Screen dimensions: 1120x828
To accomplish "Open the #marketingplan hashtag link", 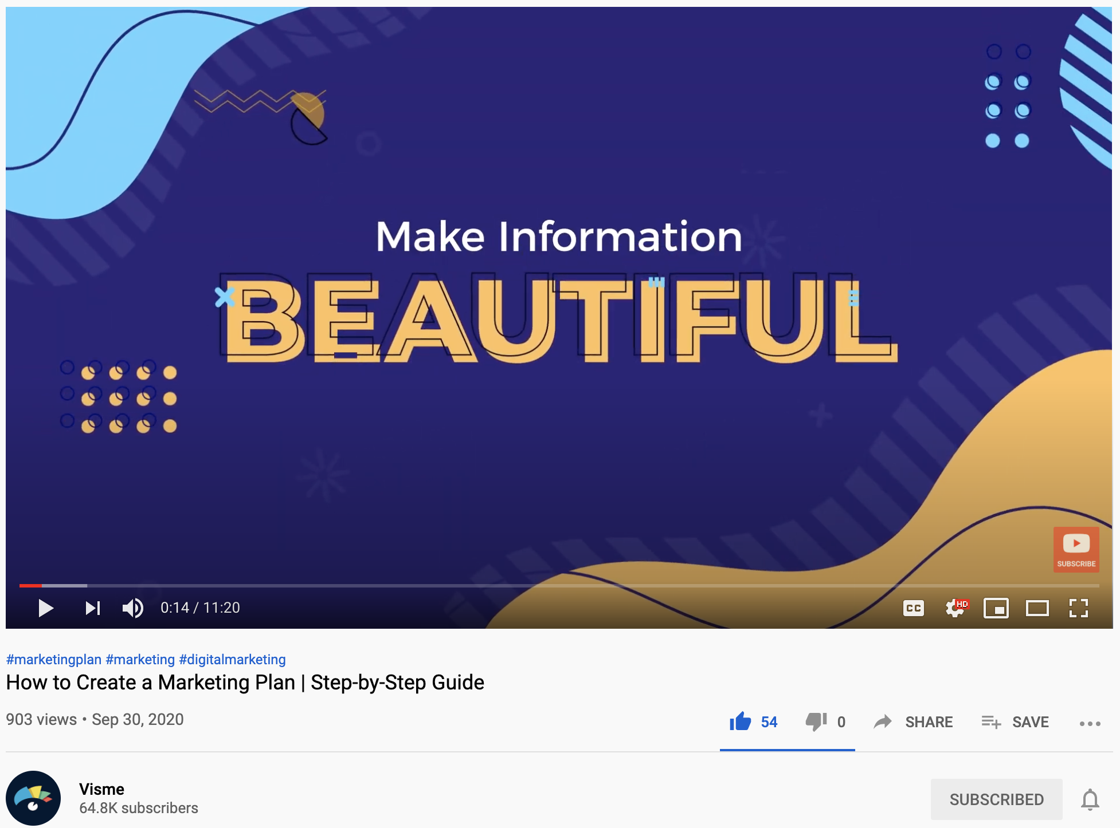I will 53,659.
